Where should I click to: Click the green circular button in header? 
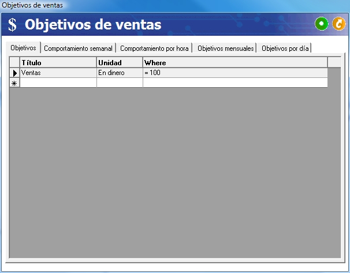pos(321,24)
